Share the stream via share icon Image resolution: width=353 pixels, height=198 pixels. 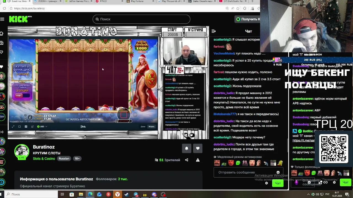tap(186, 160)
